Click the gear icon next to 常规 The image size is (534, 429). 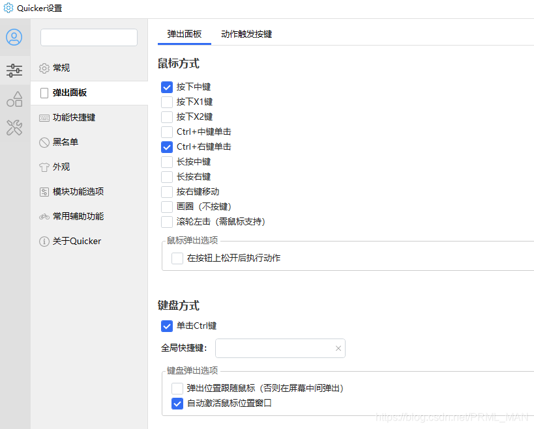tap(42, 68)
